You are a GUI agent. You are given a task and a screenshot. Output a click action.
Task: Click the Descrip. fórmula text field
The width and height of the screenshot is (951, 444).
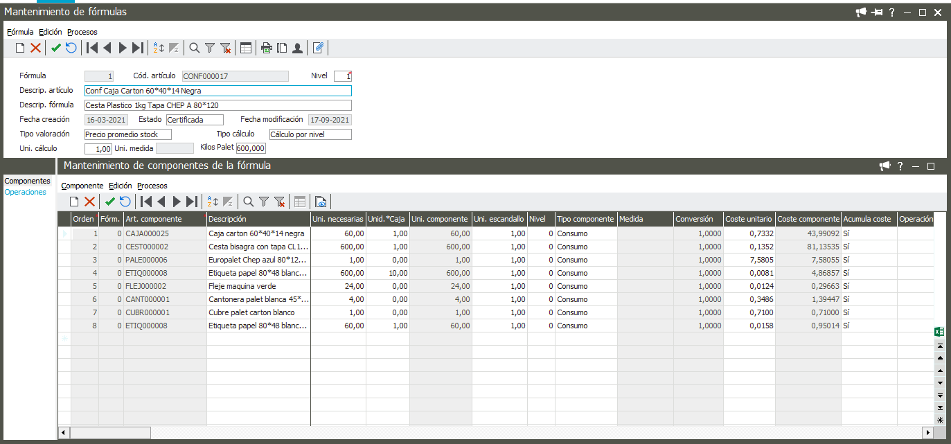point(217,105)
